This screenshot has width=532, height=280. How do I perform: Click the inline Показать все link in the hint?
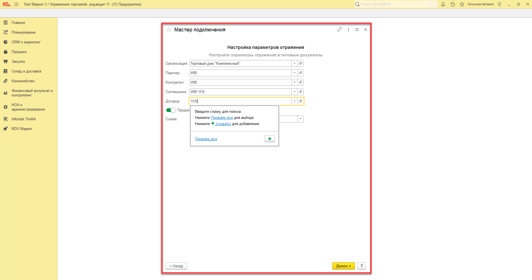pos(222,118)
